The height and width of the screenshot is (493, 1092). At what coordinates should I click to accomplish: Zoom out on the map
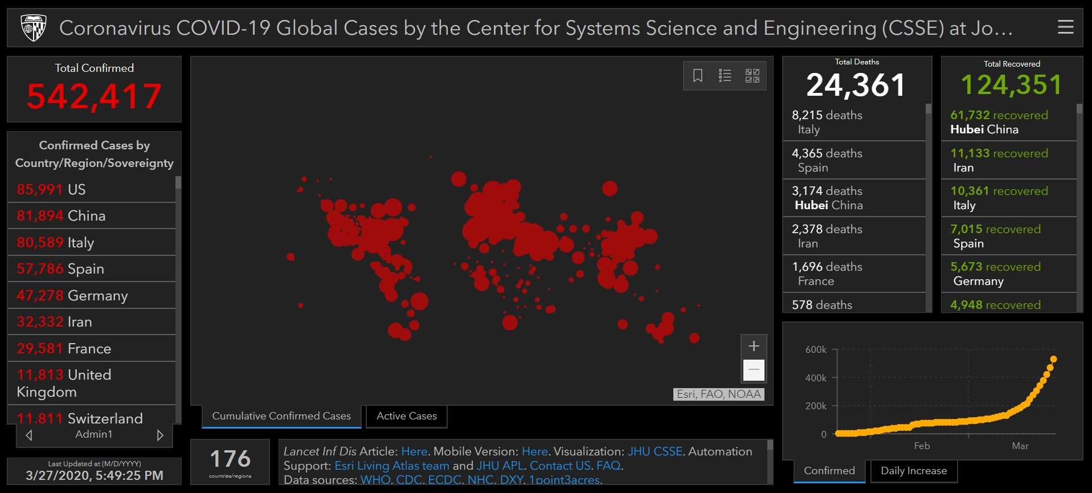[x=753, y=370]
